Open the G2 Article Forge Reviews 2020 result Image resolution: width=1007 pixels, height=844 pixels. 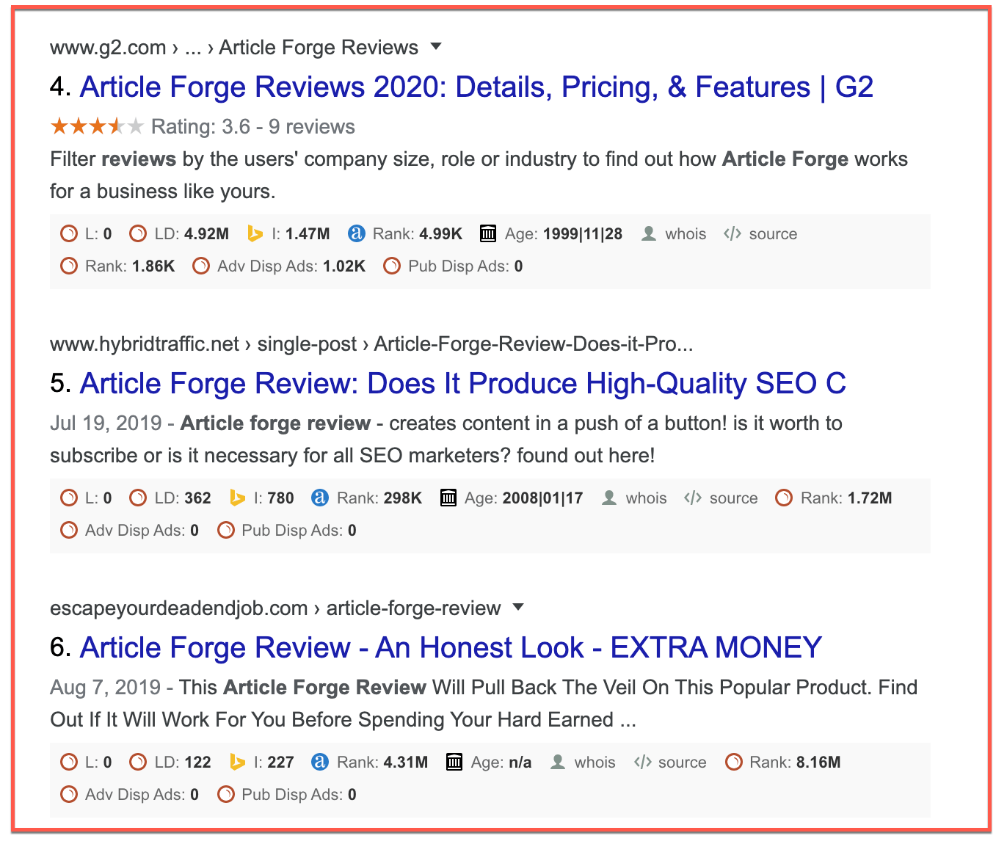coord(476,87)
